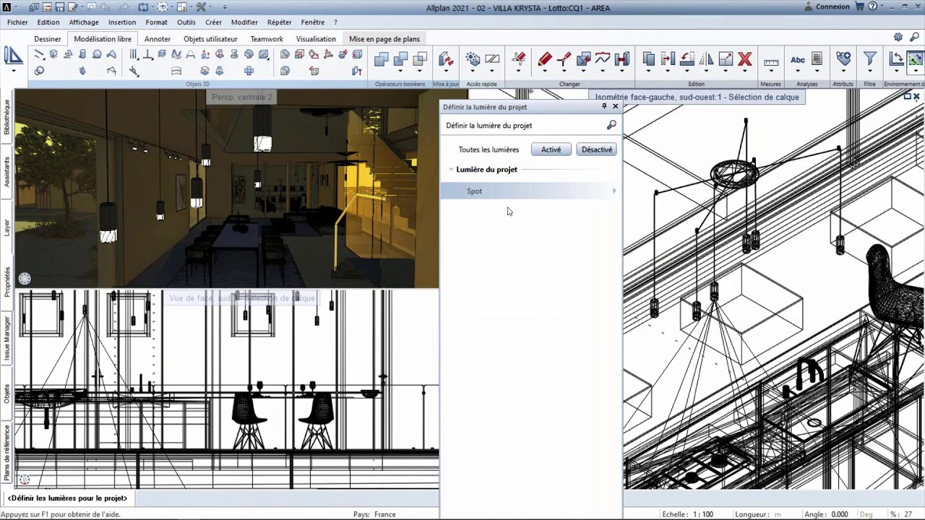Open the dropdown under the Measure ruler icon
The image size is (925, 520).
[771, 71]
